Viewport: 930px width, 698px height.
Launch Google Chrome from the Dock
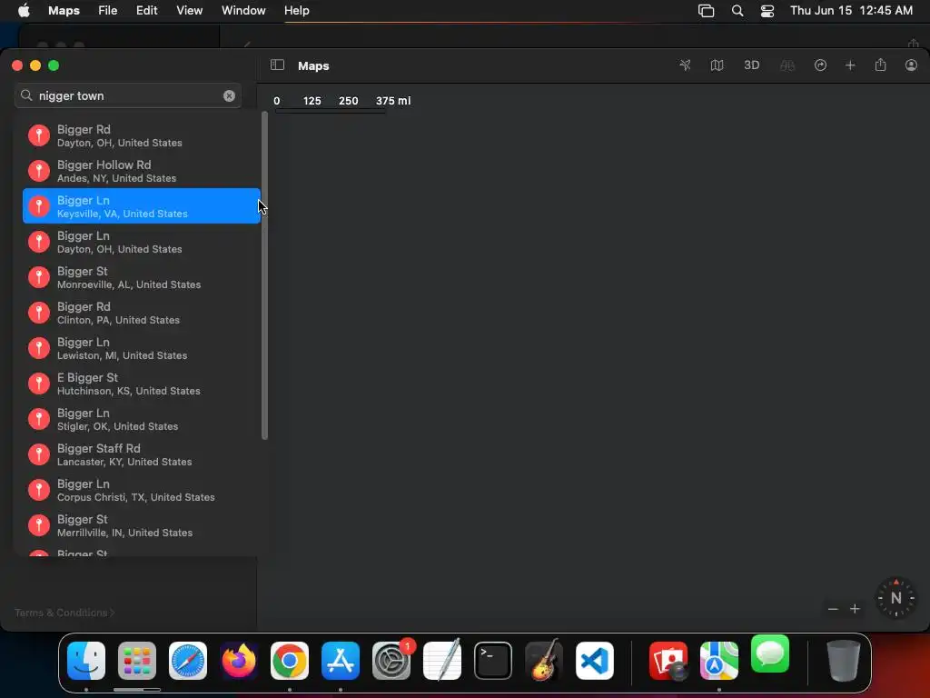[290, 661]
